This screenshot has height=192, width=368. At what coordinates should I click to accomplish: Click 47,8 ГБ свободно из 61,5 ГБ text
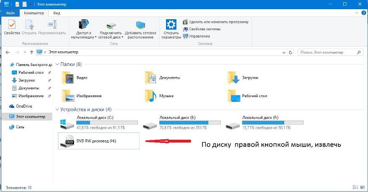[x=101, y=128]
